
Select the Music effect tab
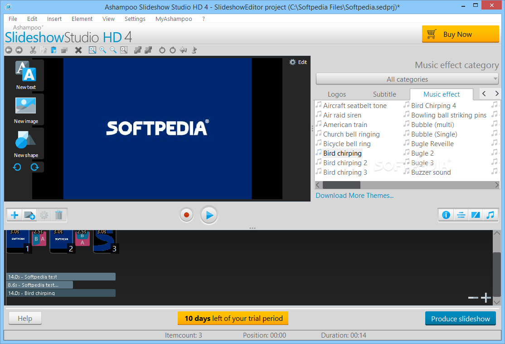coord(441,94)
